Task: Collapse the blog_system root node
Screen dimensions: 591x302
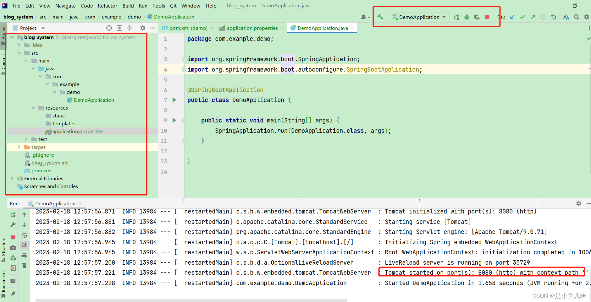Action: tap(12, 37)
